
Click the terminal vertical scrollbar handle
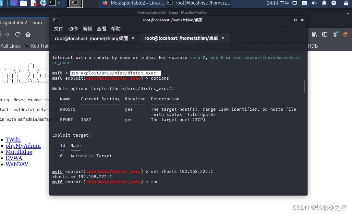(x=305, y=86)
